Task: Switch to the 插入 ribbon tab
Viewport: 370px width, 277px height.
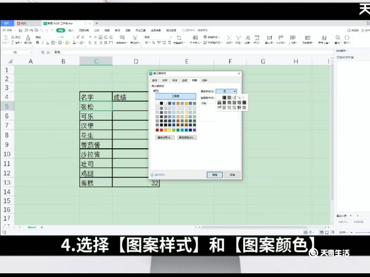Action: (71, 31)
